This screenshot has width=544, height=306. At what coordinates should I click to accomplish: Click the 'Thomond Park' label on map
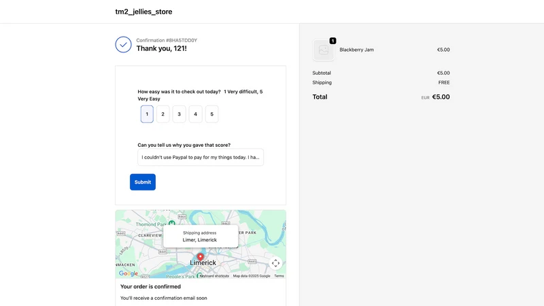point(151,224)
